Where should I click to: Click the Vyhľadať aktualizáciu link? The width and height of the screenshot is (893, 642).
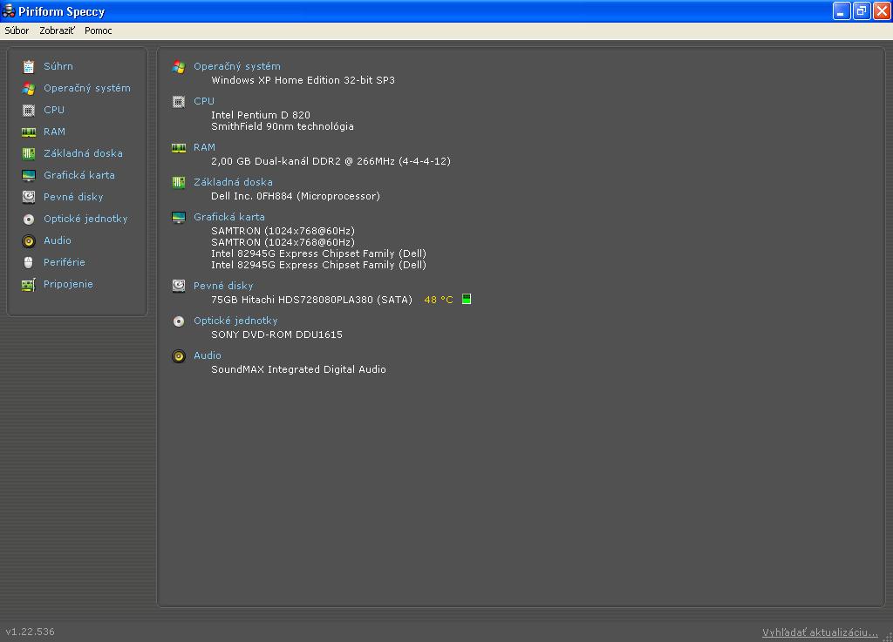[x=820, y=632]
